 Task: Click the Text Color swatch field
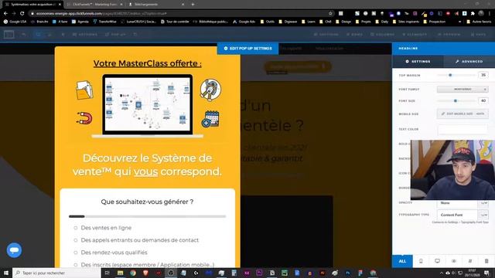click(x=463, y=129)
